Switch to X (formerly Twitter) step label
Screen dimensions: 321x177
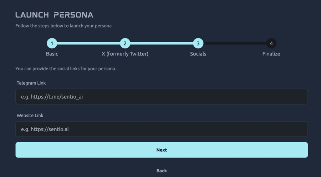pos(125,54)
